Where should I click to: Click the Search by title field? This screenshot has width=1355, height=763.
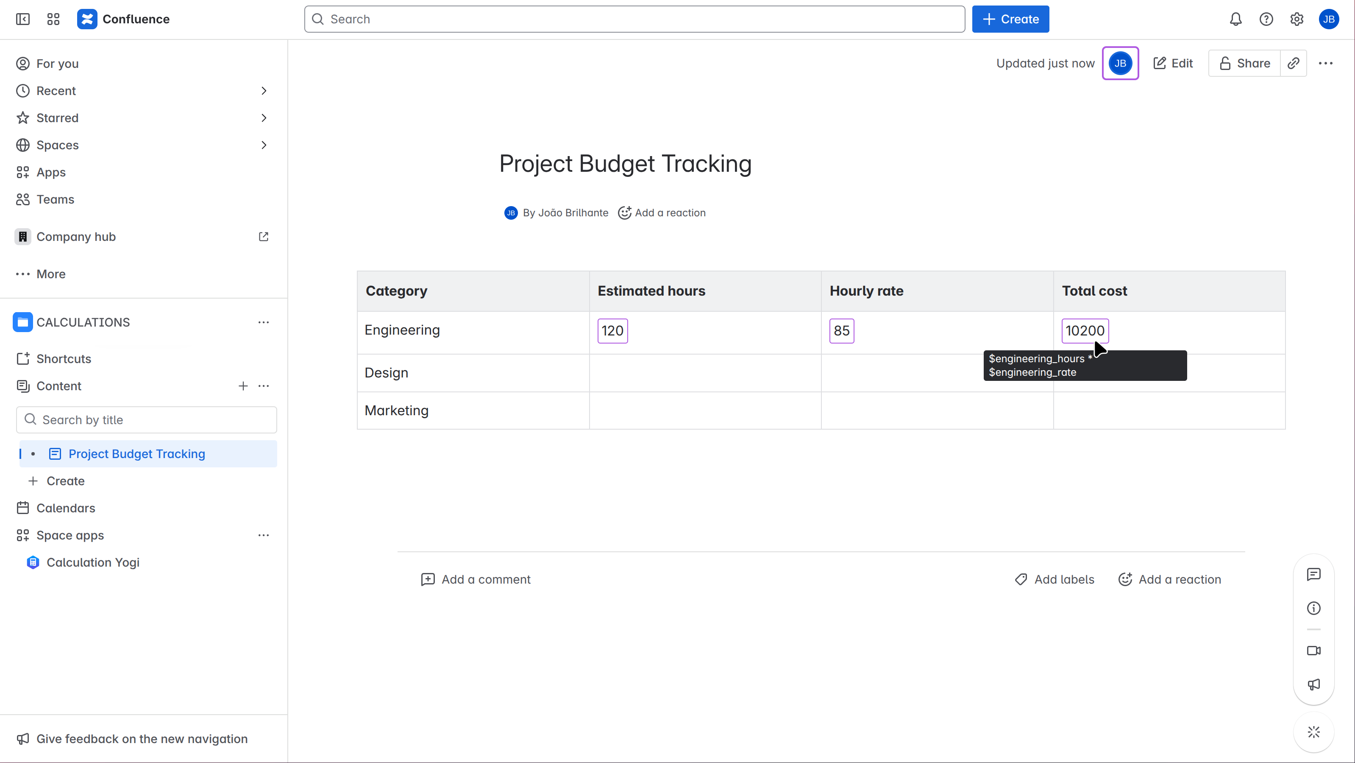coord(147,420)
